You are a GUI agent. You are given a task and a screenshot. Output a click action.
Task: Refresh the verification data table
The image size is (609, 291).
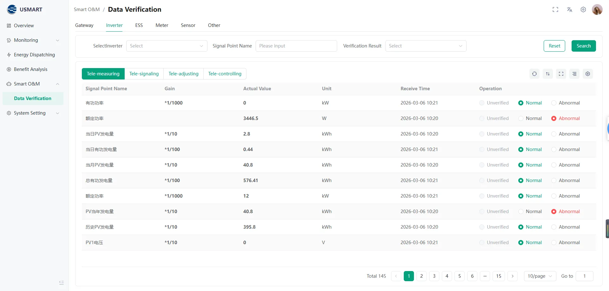tap(534, 73)
